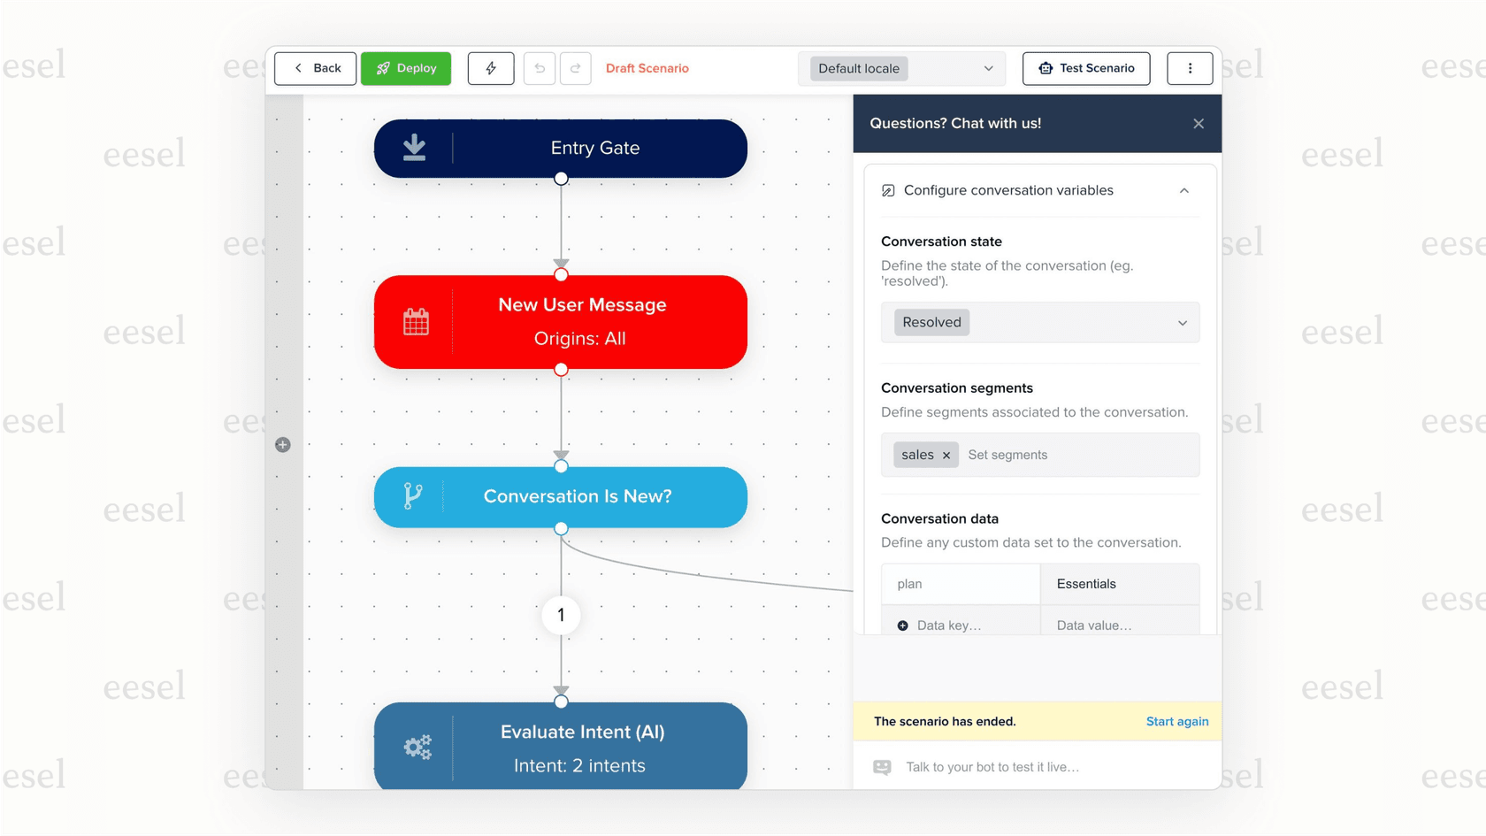This screenshot has width=1486, height=836.
Task: Open the Resolved conversation state dropdown
Action: pos(1183,322)
